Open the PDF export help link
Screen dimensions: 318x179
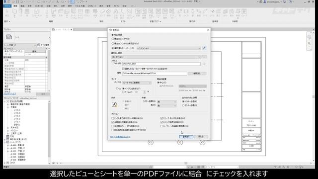[120, 137]
